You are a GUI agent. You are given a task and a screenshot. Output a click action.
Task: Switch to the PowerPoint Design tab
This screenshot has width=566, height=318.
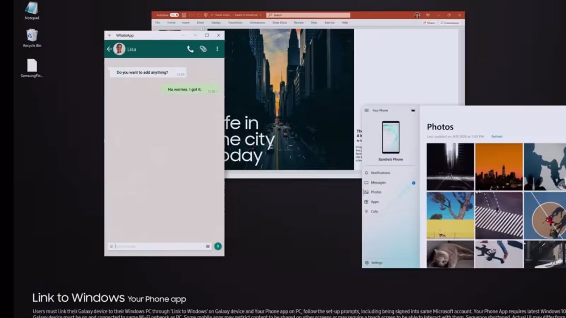click(x=216, y=23)
